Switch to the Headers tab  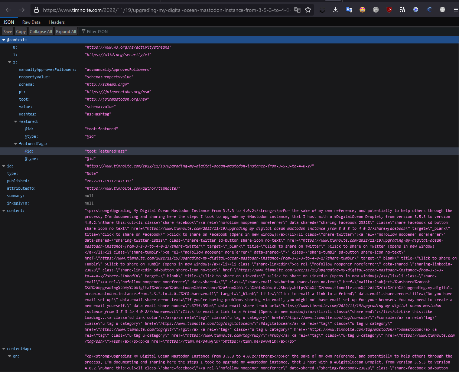pos(56,22)
